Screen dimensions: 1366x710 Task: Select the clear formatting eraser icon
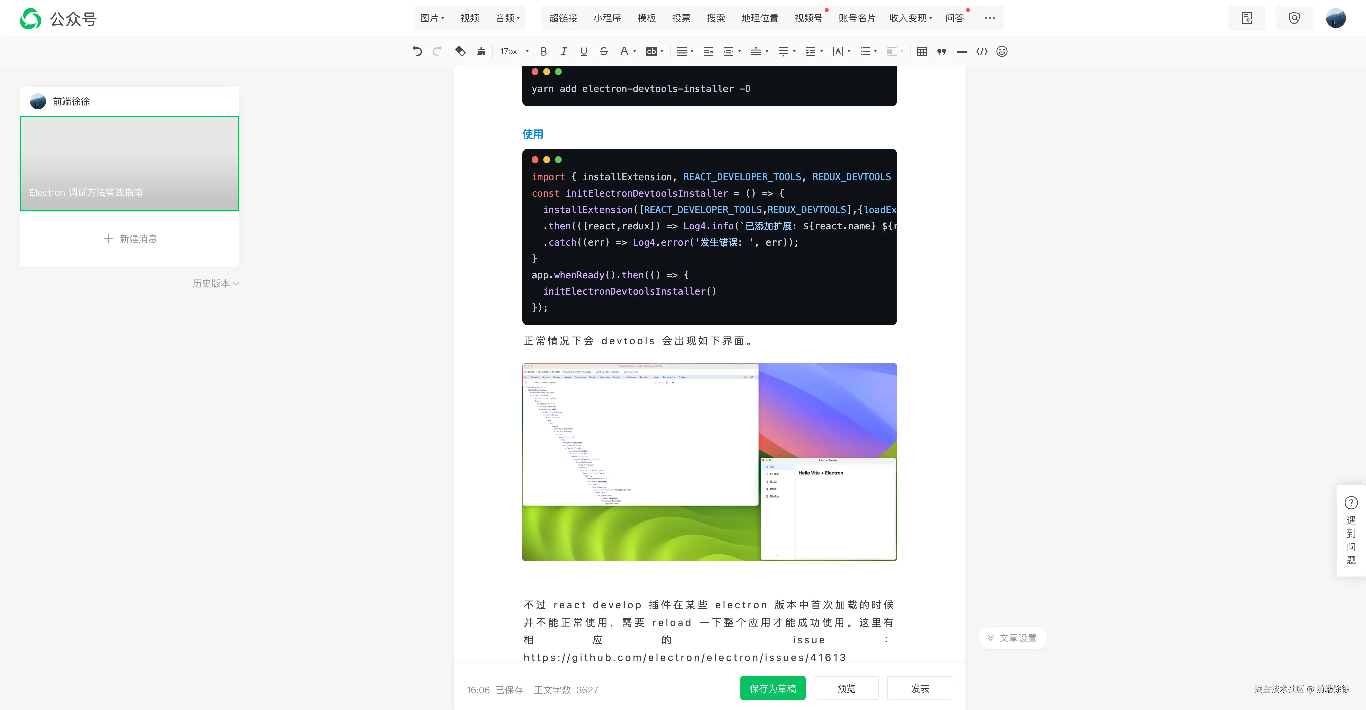[x=460, y=51]
